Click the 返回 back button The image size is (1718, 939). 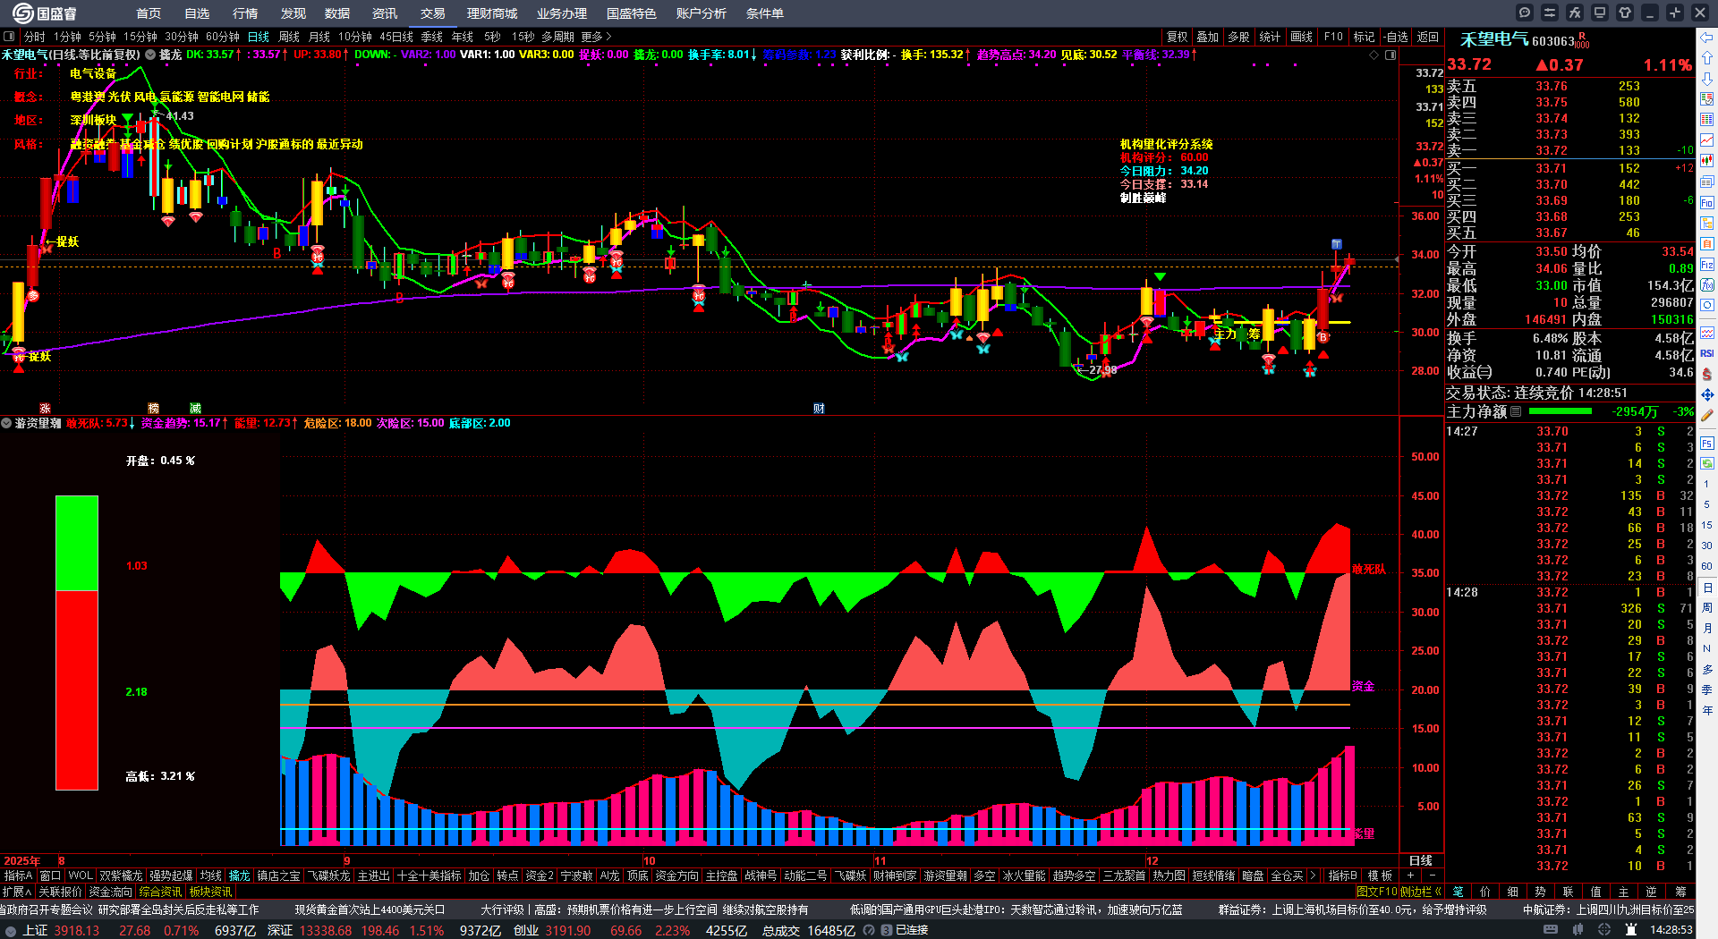tap(1428, 37)
